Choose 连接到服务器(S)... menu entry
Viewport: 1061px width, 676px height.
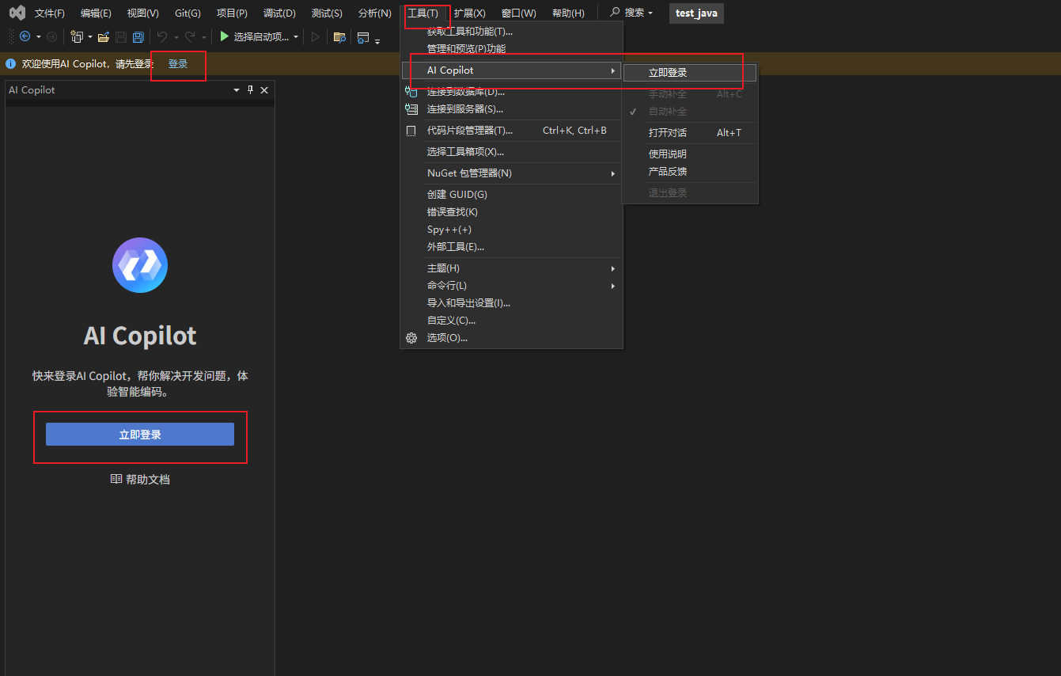512,109
